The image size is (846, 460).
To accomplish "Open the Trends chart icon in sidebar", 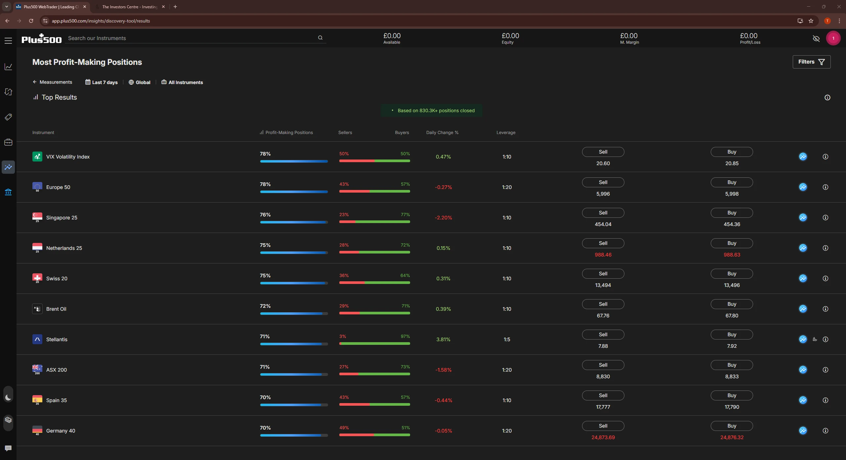I will coord(8,67).
